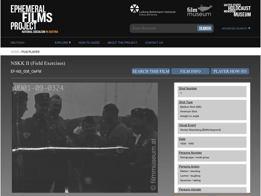Open the CONTACT US page
The height and width of the screenshot is (196, 261).
point(153,42)
